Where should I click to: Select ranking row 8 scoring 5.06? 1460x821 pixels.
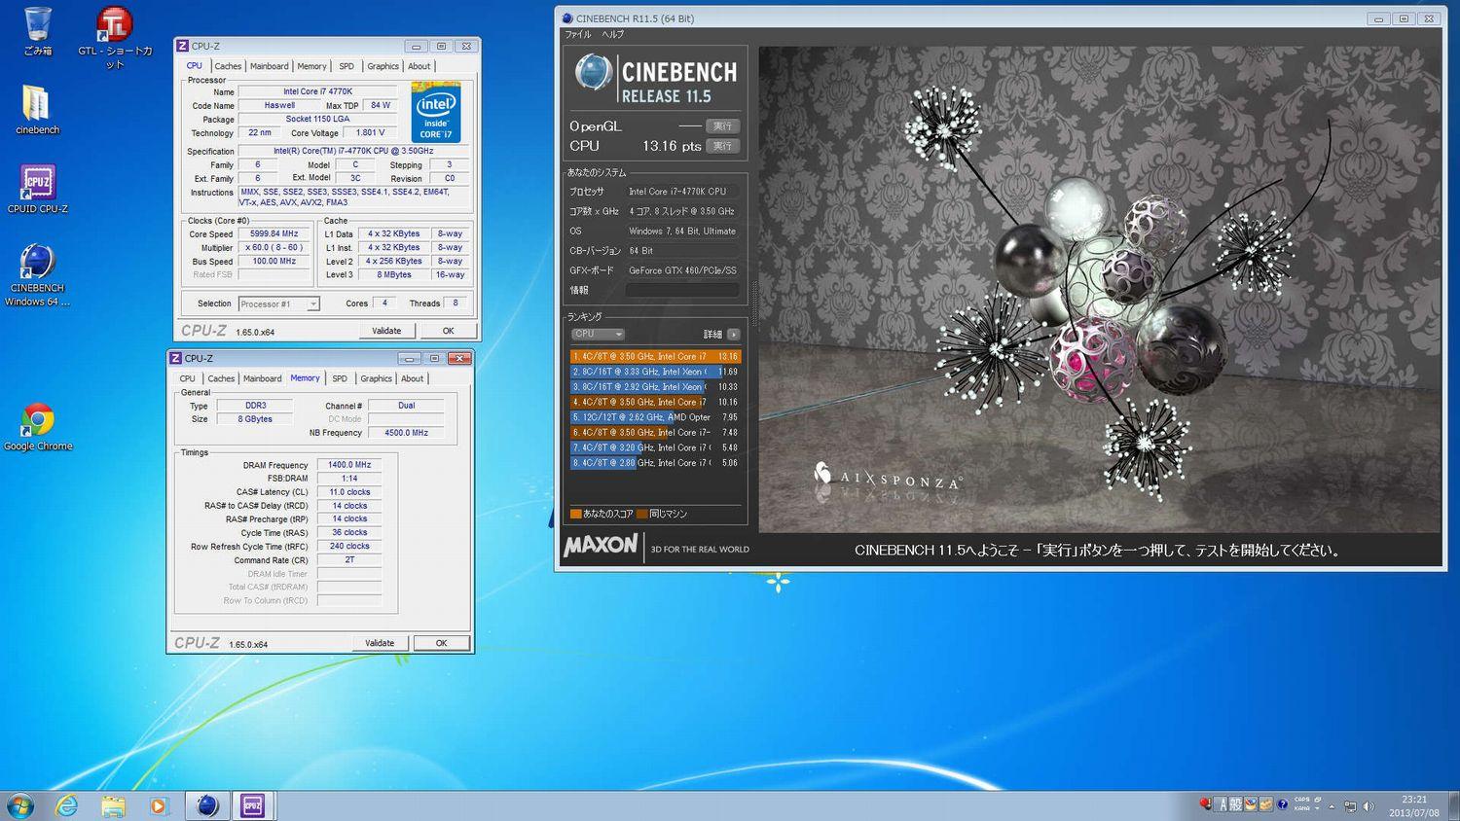point(656,463)
